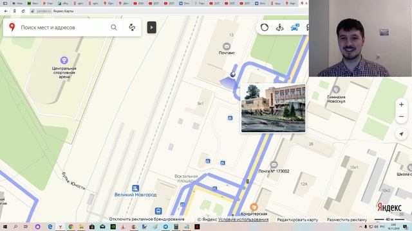Click the magnifier search icon

pos(114,27)
